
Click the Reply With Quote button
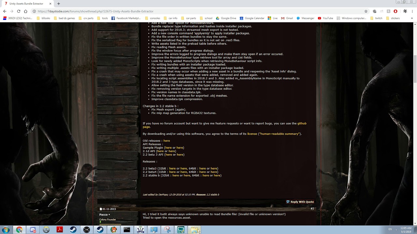(300, 202)
